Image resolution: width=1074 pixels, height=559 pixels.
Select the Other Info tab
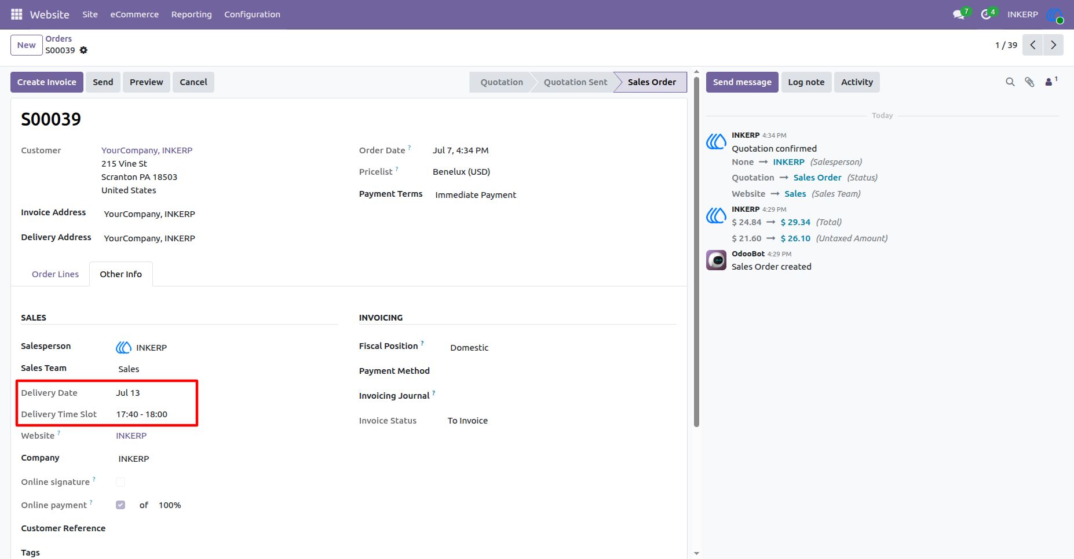pyautogui.click(x=120, y=274)
